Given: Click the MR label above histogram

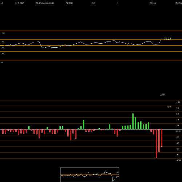Looking at the screenshot, I should click(x=162, y=95).
